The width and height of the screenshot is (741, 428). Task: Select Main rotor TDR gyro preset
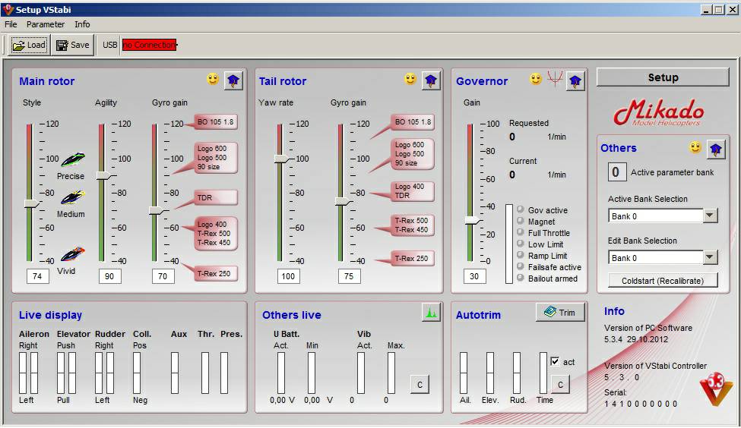[216, 198]
